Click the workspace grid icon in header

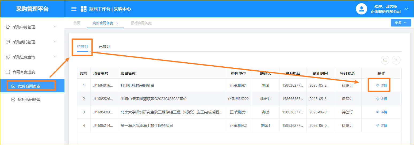[x=84, y=9]
